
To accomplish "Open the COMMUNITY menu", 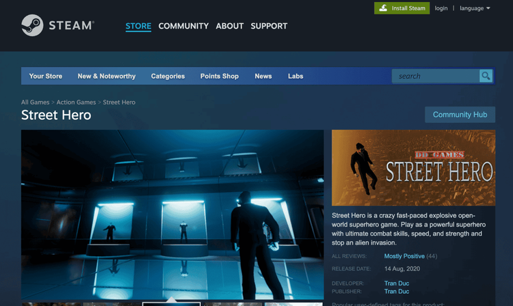I will point(183,26).
